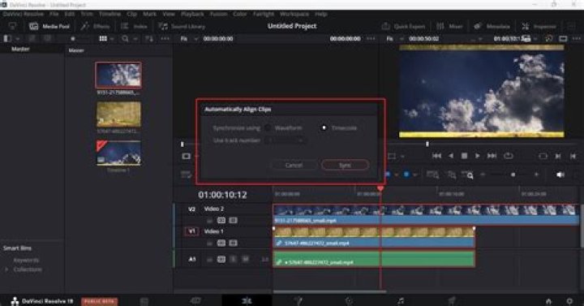Expand the Smart Bins Collections item
The height and width of the screenshot is (306, 584).
pos(6,269)
